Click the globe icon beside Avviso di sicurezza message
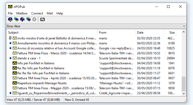Viewport: 193px width, 105px height. pyautogui.click(x=10, y=48)
